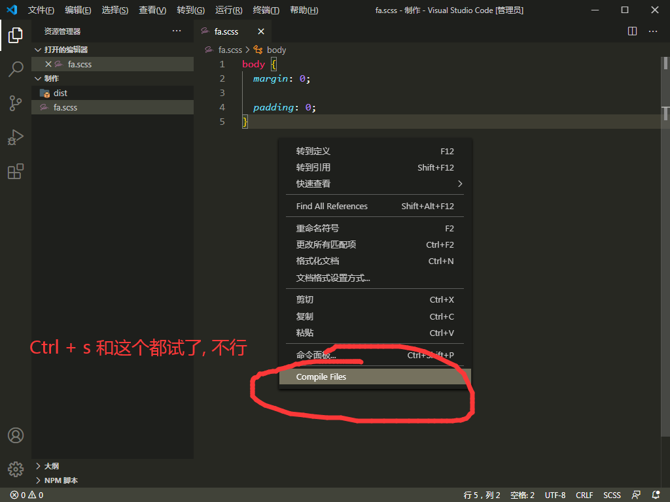670x502 pixels.
Task: Close the fa.scss editor tab
Action: (x=261, y=31)
